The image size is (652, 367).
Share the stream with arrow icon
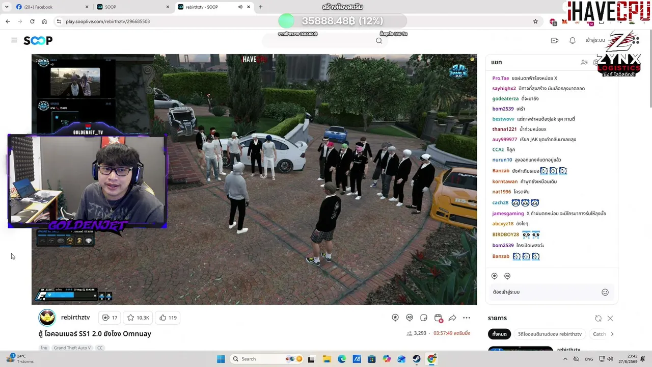click(x=452, y=318)
